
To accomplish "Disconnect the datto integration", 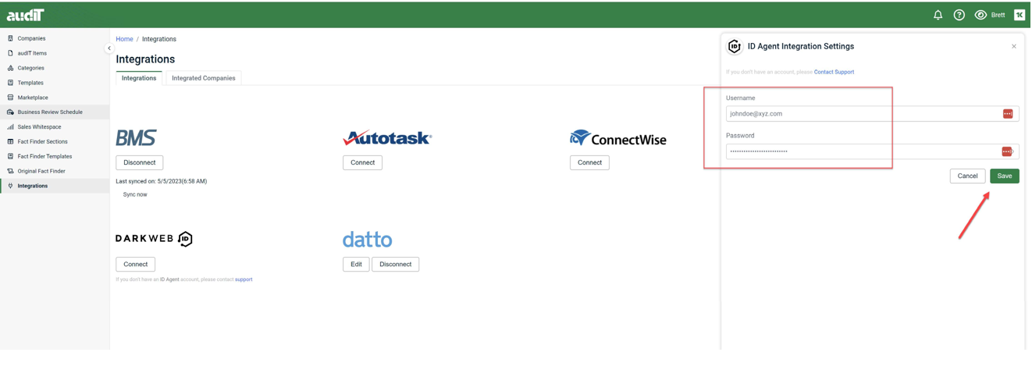I will [x=396, y=265].
